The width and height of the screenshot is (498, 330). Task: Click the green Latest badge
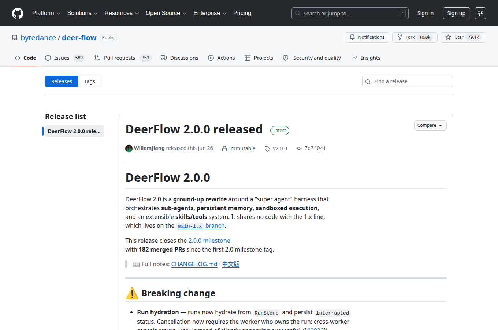click(x=280, y=131)
